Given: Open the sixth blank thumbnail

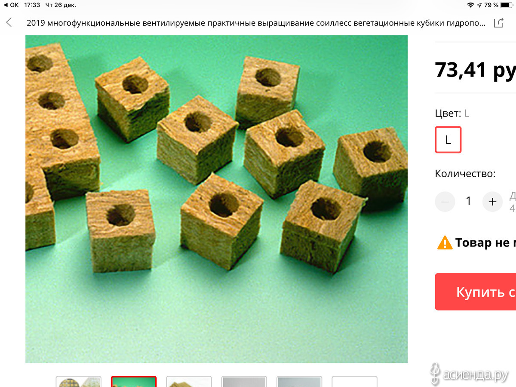Looking at the screenshot, I should (354, 382).
